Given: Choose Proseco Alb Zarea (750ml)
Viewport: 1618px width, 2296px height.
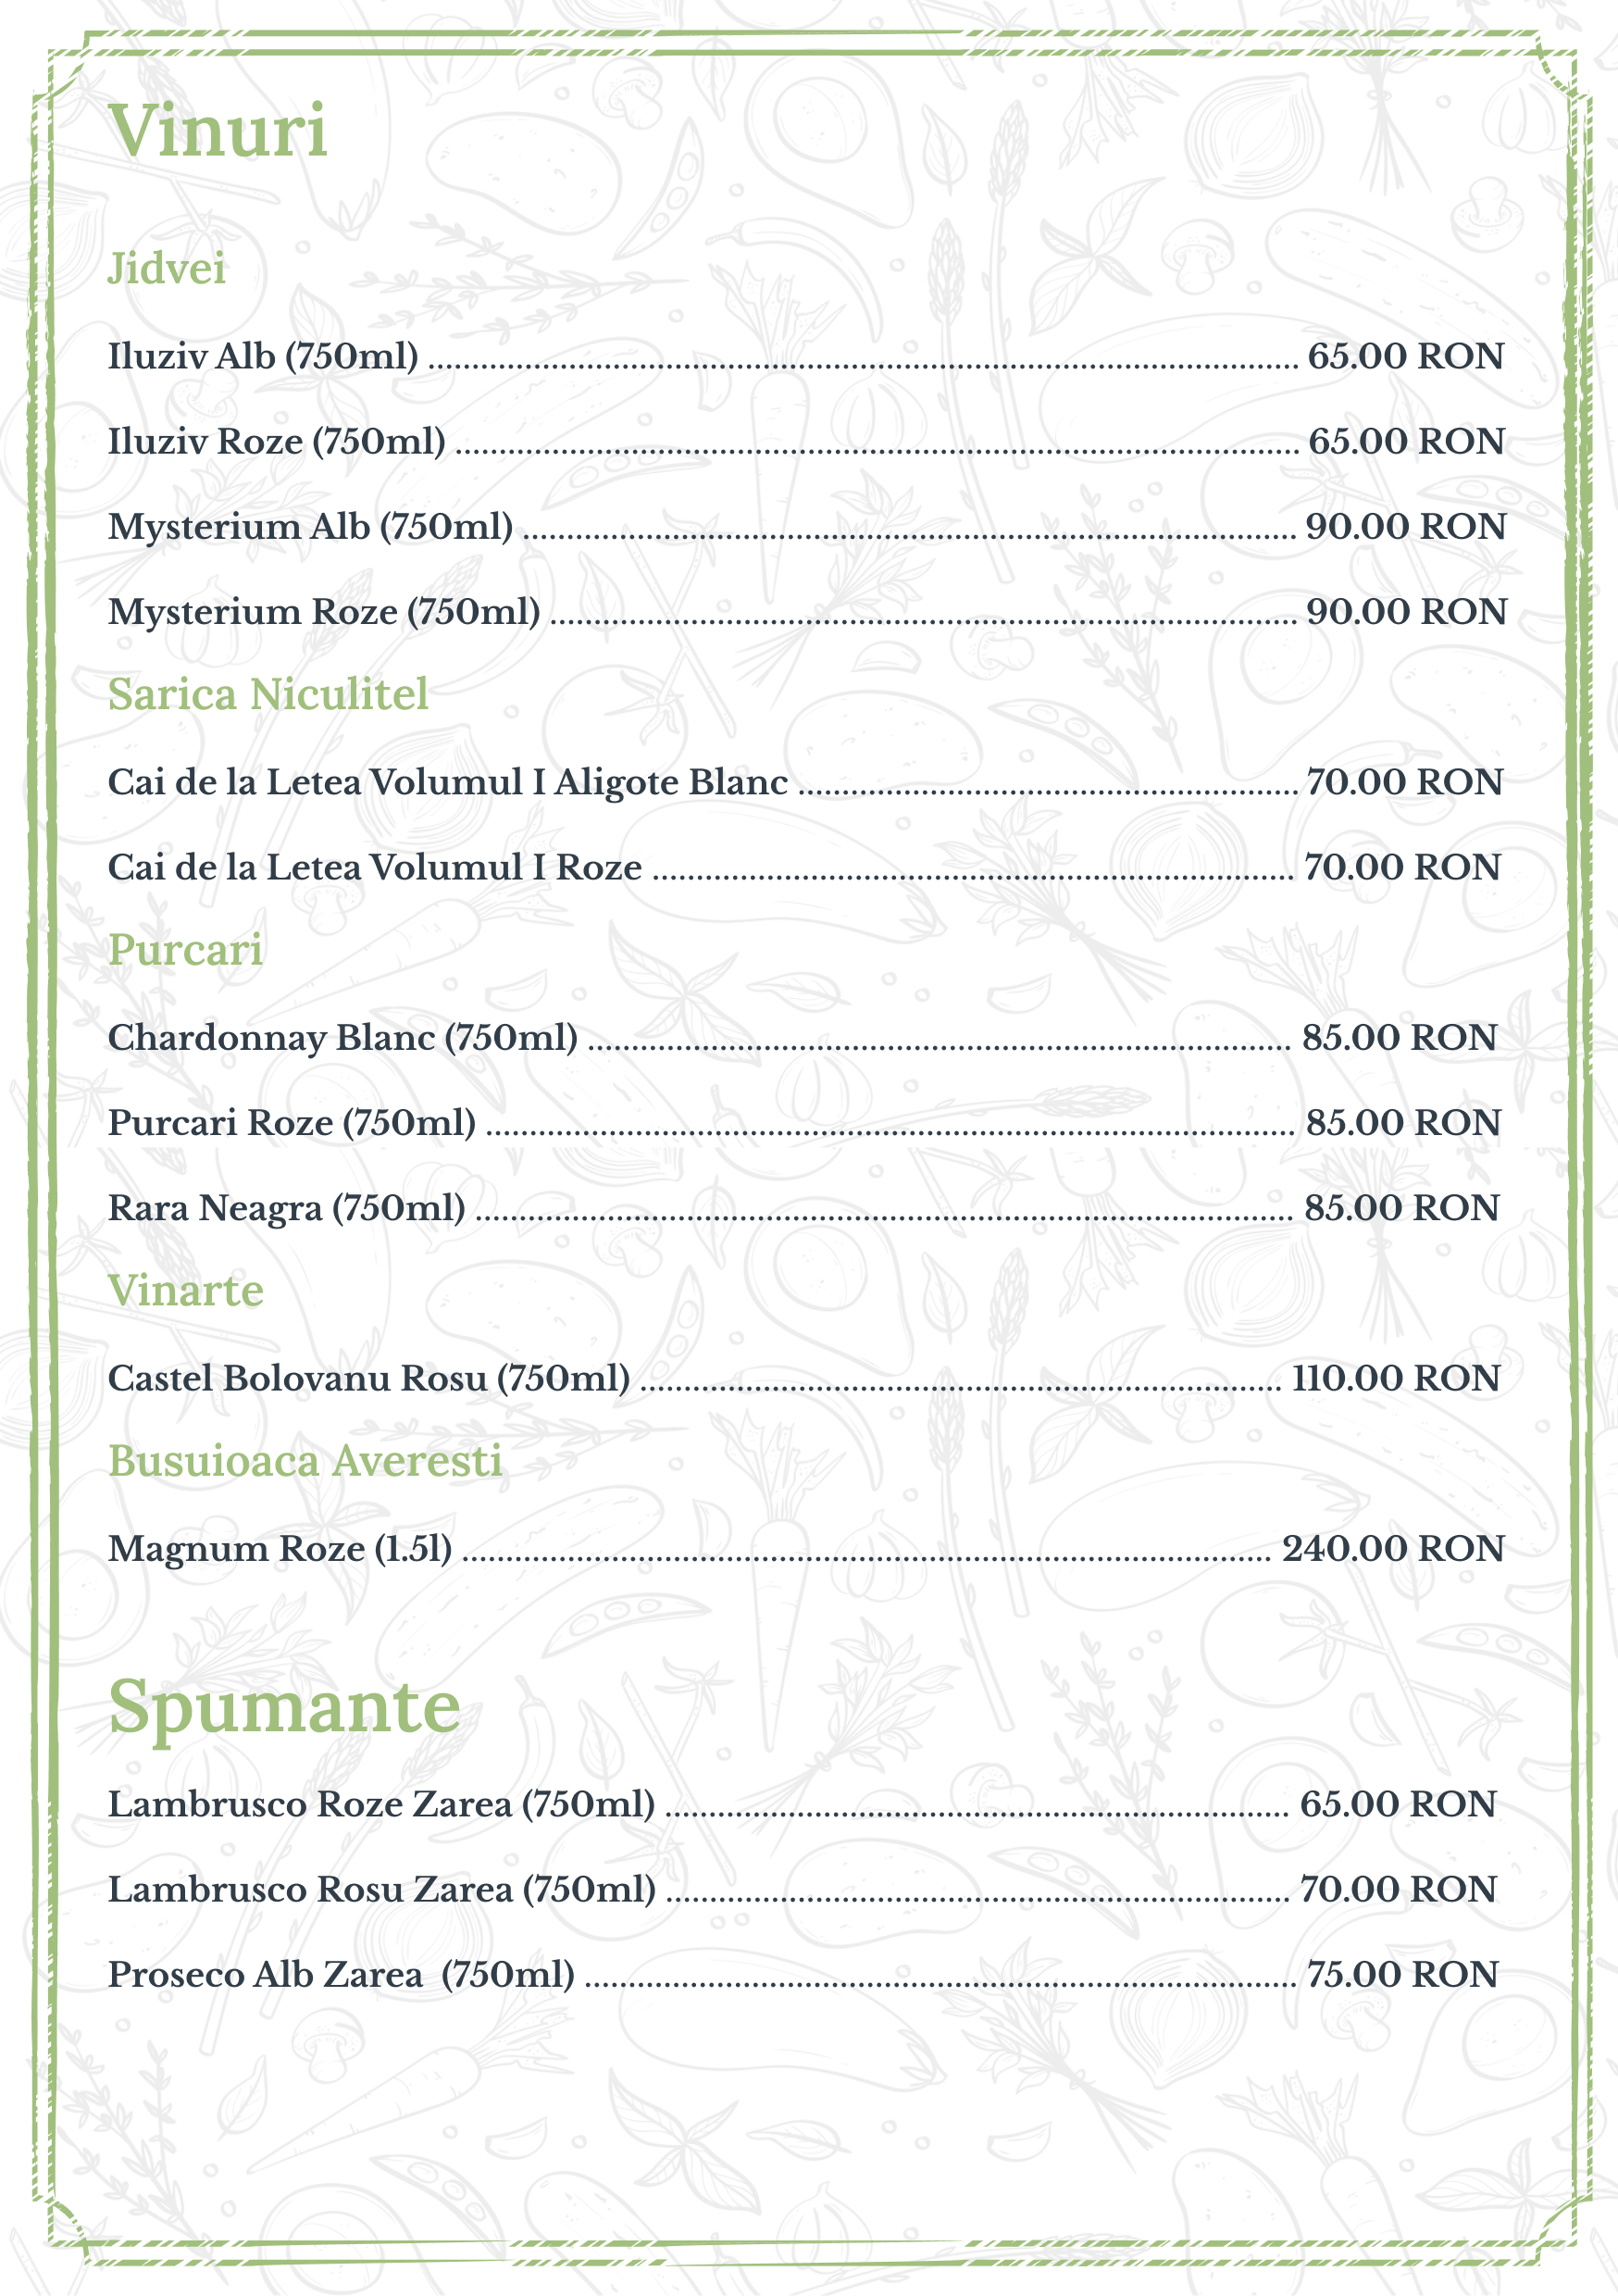Looking at the screenshot, I should [342, 1974].
